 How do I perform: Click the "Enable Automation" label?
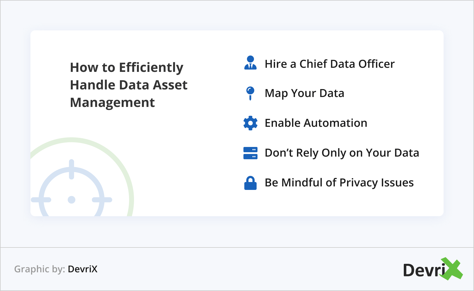point(316,123)
